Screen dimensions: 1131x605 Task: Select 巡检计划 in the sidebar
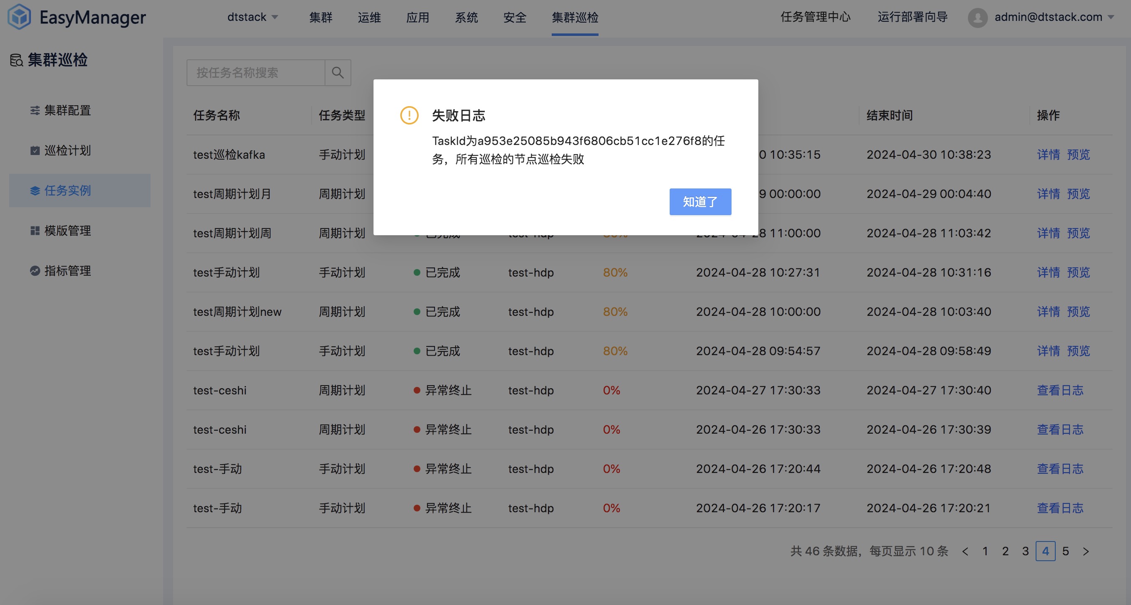80,150
